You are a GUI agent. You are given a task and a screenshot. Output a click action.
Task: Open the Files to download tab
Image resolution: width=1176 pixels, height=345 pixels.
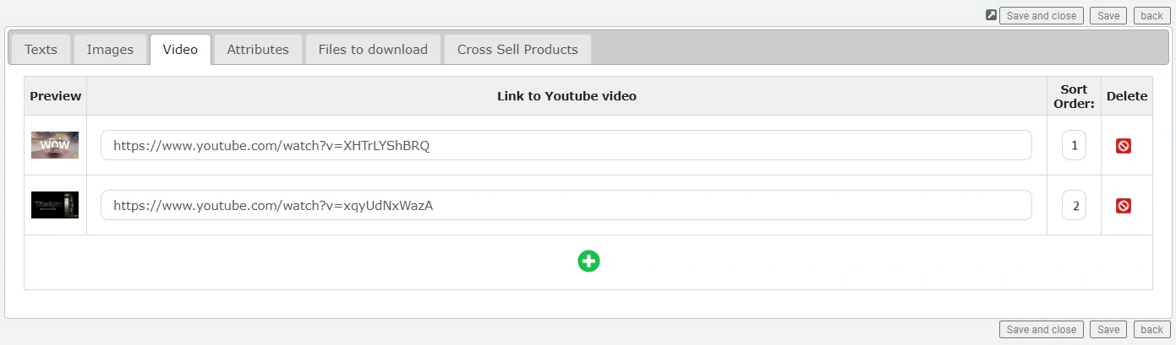373,50
